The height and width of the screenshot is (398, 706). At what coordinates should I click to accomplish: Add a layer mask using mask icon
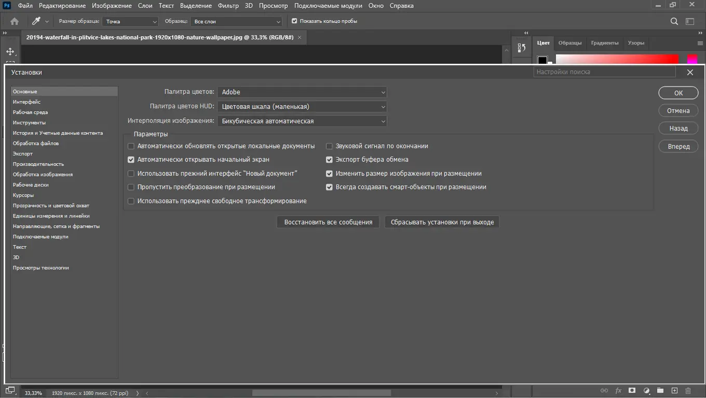632,391
